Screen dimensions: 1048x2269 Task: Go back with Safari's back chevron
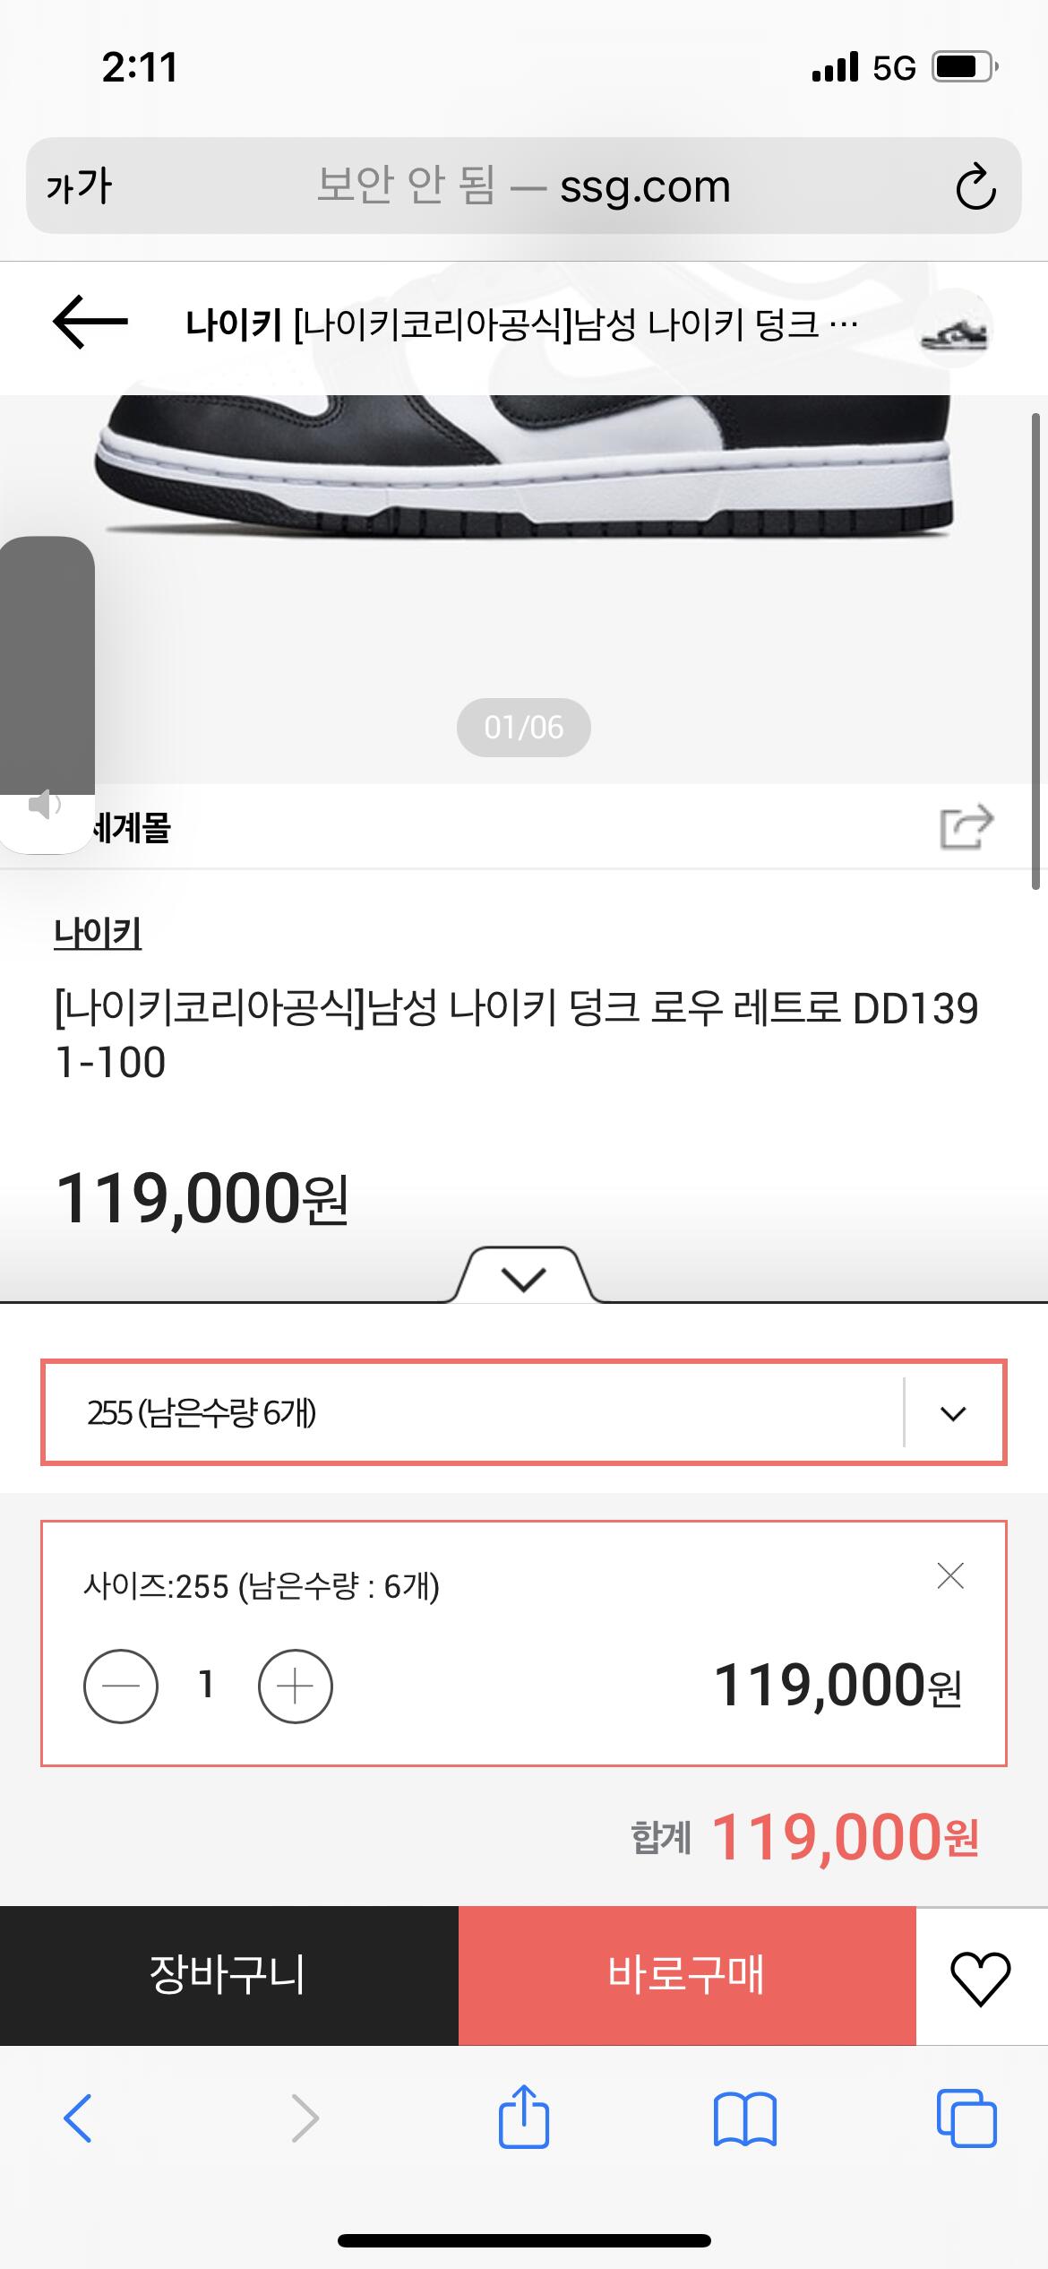pos(78,2118)
